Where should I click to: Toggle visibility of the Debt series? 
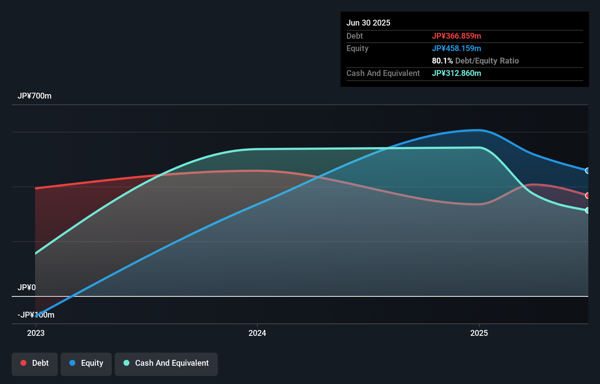(35, 364)
